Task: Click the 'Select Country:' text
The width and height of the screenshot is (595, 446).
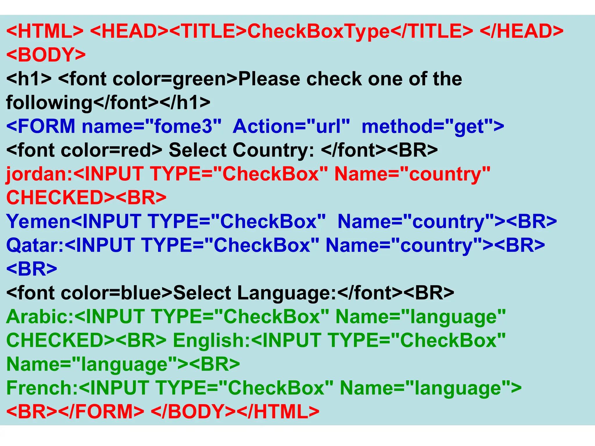Action: tap(241, 150)
